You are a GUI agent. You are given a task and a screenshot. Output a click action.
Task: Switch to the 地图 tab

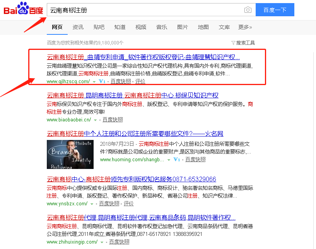[203, 27]
